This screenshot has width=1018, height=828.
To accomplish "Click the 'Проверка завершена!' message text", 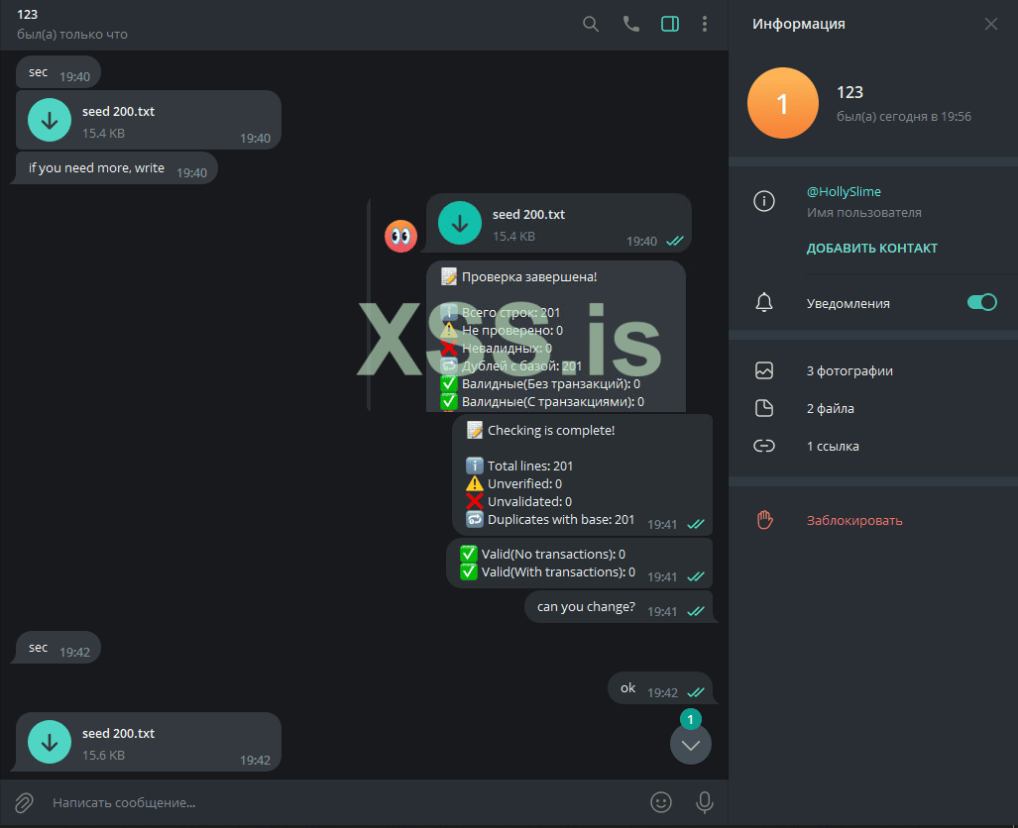I will tap(529, 277).
